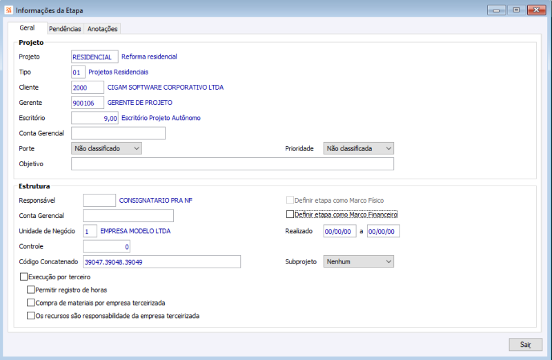Open the Prioridade dropdown

click(x=359, y=148)
